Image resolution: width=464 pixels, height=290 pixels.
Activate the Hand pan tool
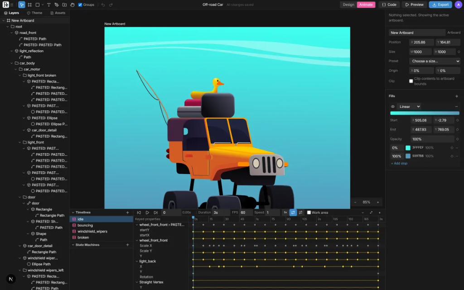point(72,5)
